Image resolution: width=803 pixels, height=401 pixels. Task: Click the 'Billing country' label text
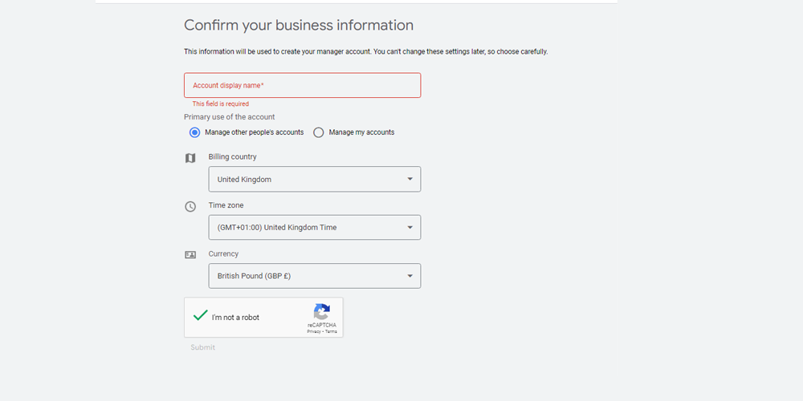pos(233,156)
